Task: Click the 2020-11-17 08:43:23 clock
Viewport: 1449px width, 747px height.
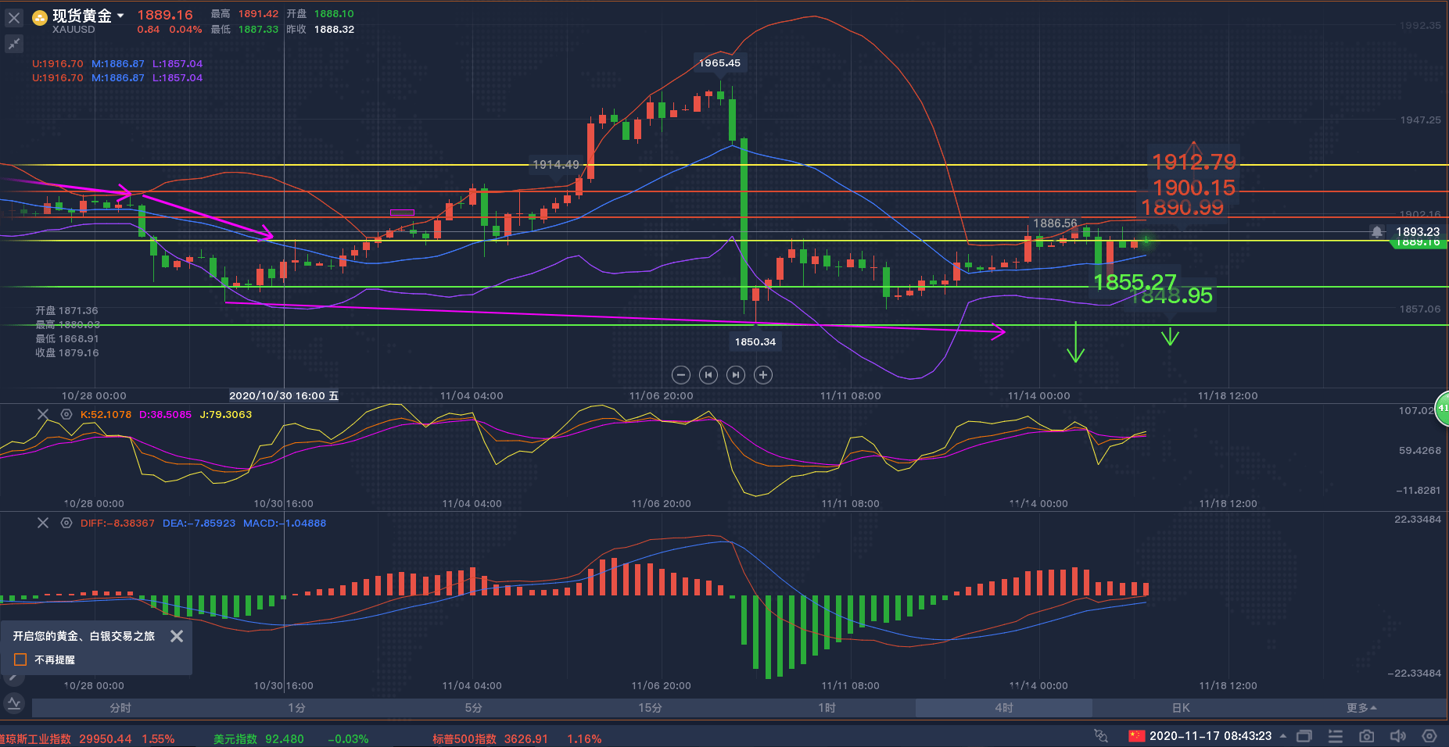Action: [1210, 736]
